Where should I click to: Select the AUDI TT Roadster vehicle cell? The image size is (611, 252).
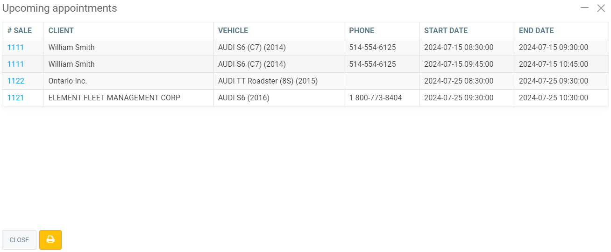pos(268,81)
